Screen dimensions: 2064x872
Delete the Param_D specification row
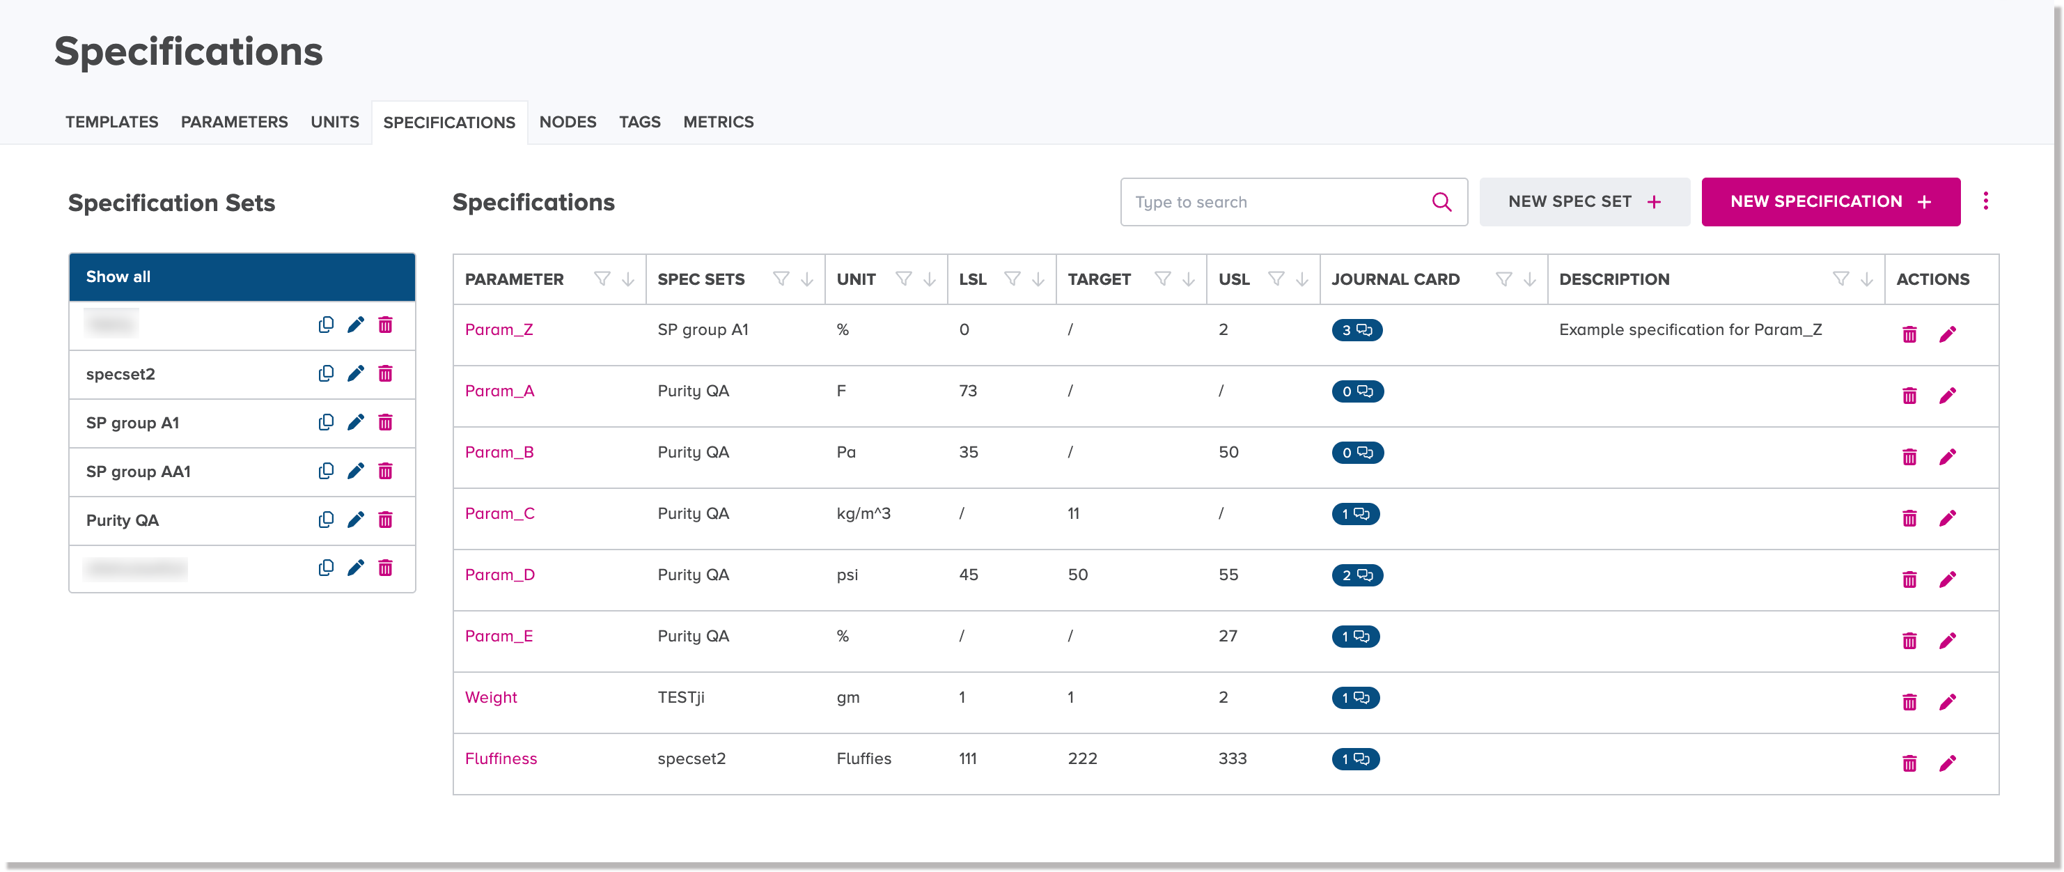point(1909,579)
